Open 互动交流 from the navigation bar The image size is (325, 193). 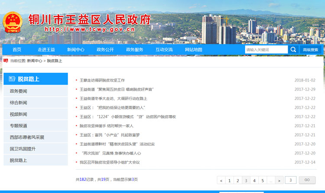[164, 50]
